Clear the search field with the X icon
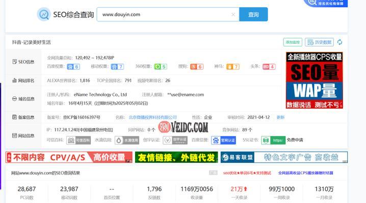Viewport: 366px width, 203px height. click(233, 15)
